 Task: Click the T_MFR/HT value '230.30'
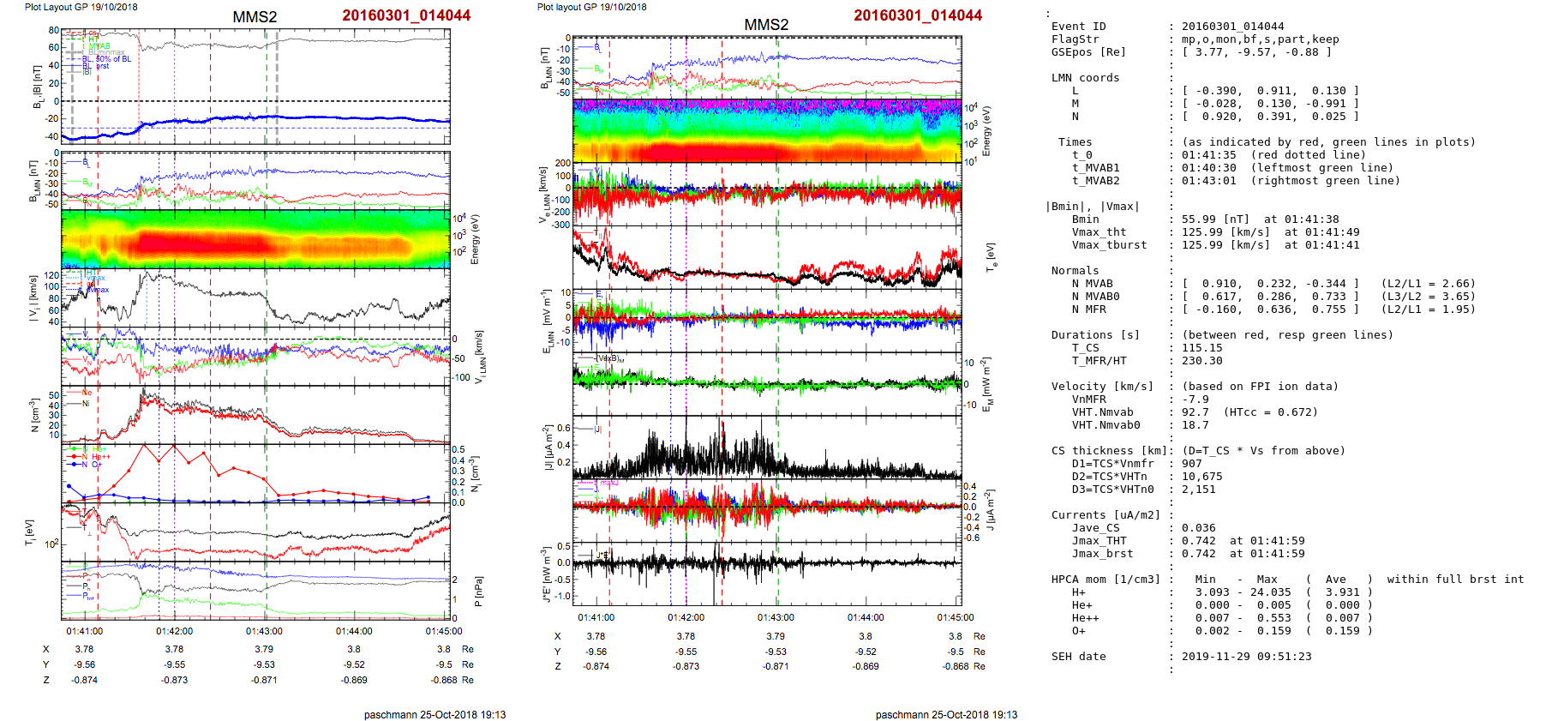click(x=1201, y=361)
